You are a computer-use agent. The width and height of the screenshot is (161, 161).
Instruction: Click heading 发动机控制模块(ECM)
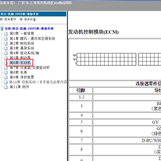[x=93, y=32]
